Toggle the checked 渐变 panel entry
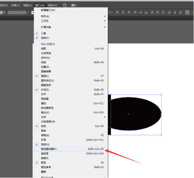This screenshot has width=194, height=178. (x=71, y=126)
